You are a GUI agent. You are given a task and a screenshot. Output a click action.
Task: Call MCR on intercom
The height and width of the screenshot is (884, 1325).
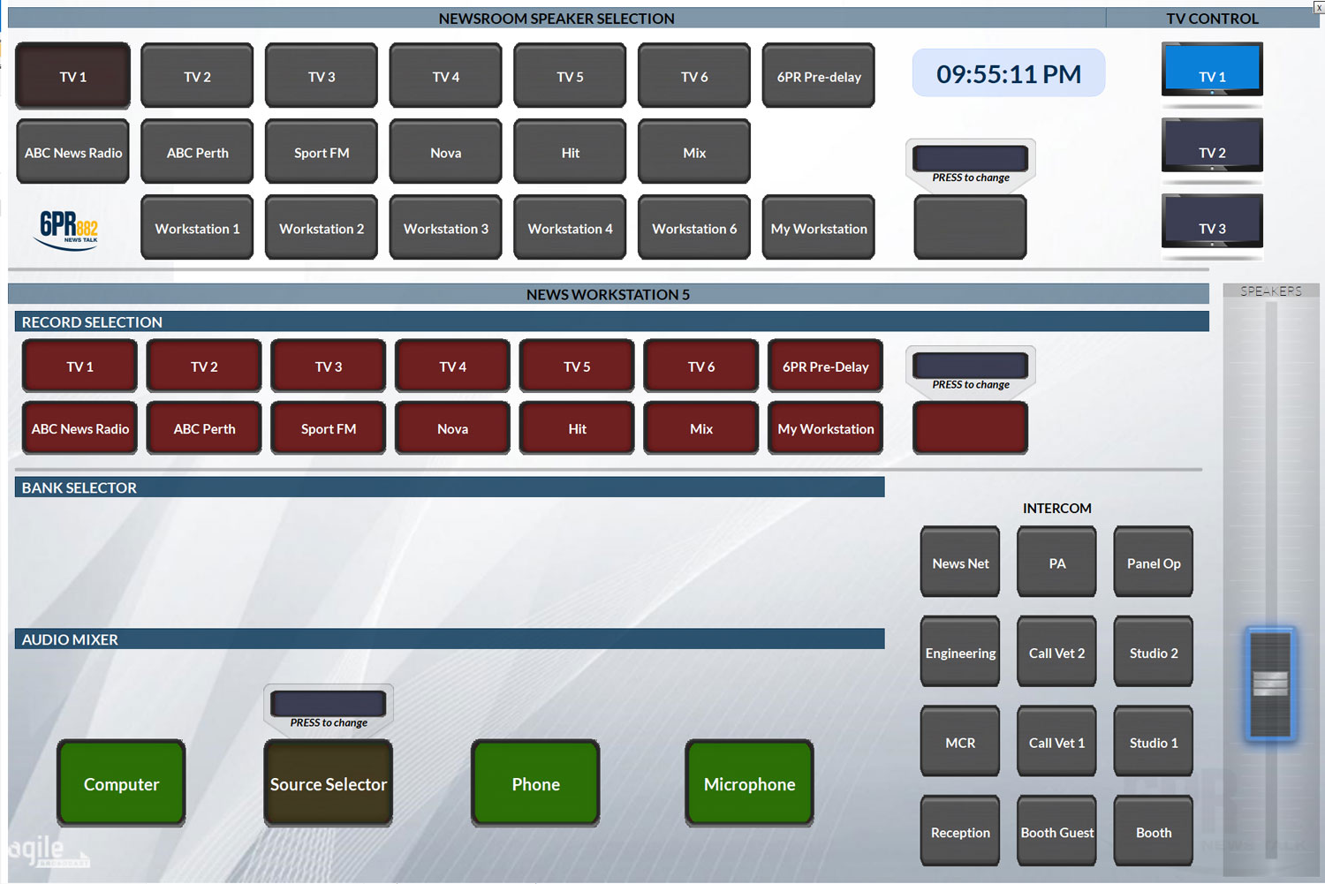[960, 743]
